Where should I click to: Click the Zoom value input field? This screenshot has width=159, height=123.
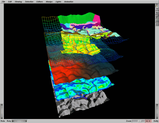point(148,121)
